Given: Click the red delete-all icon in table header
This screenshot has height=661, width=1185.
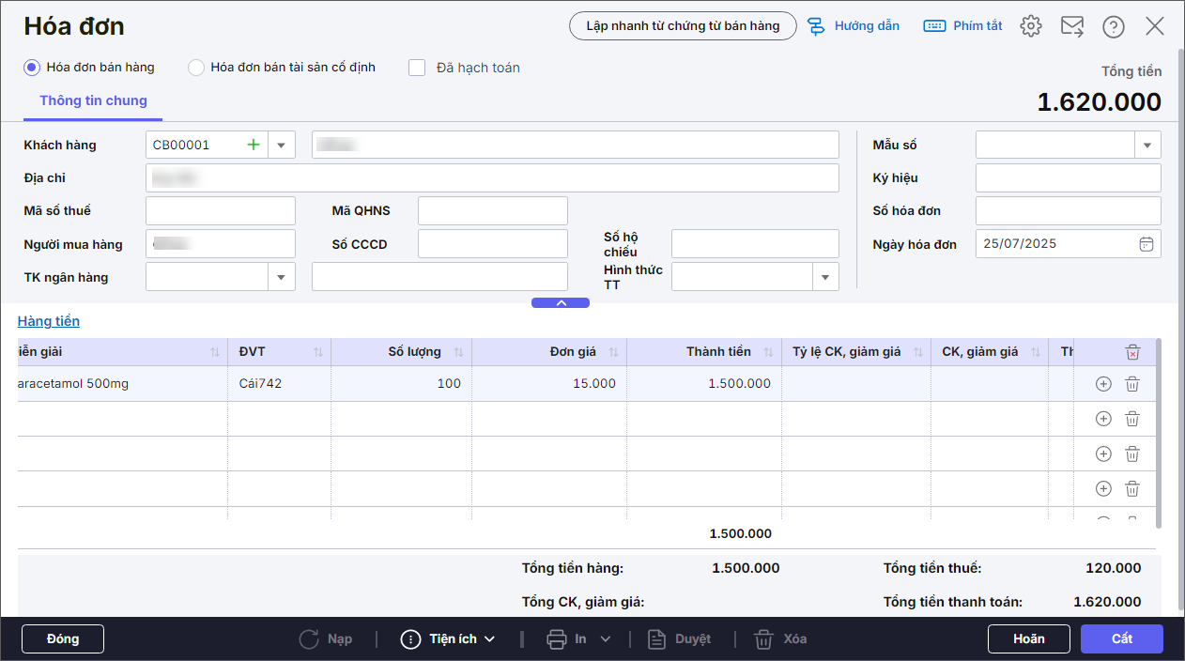Looking at the screenshot, I should [x=1132, y=352].
